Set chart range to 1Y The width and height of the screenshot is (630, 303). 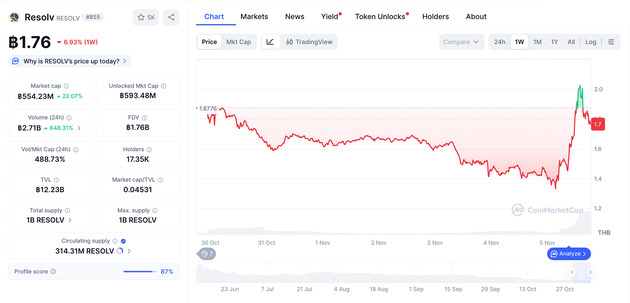[x=554, y=42]
